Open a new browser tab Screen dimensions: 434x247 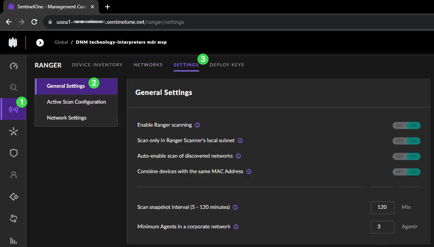108,7
